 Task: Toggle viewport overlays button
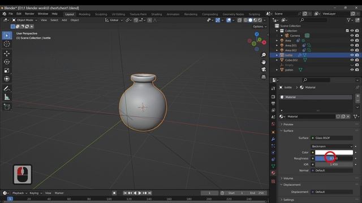tap(229, 20)
